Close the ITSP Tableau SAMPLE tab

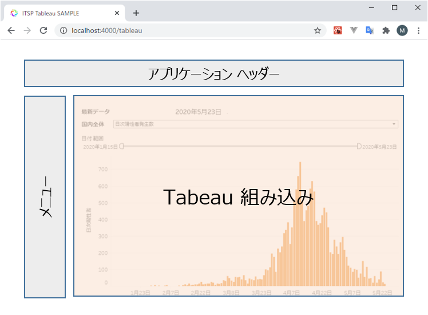pos(117,13)
